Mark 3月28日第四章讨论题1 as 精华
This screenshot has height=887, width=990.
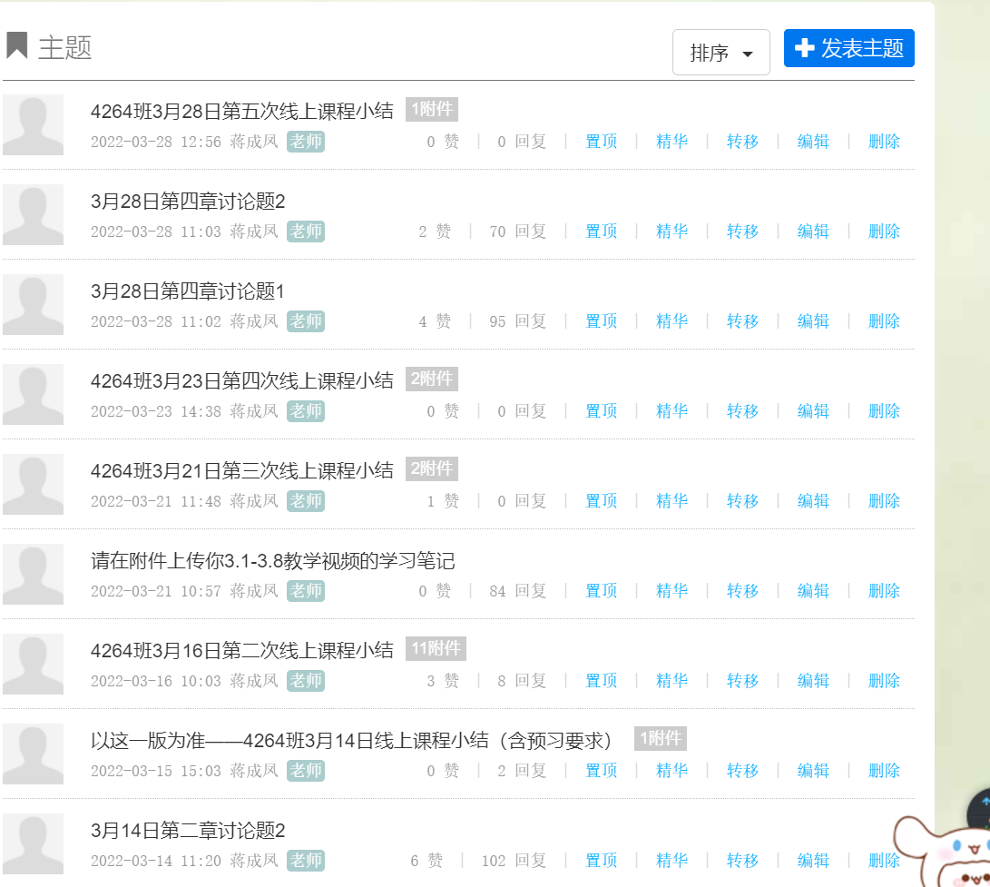click(x=671, y=321)
